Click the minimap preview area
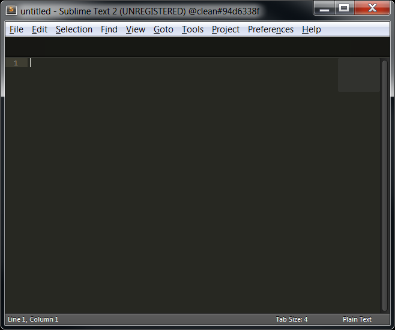 (359, 75)
